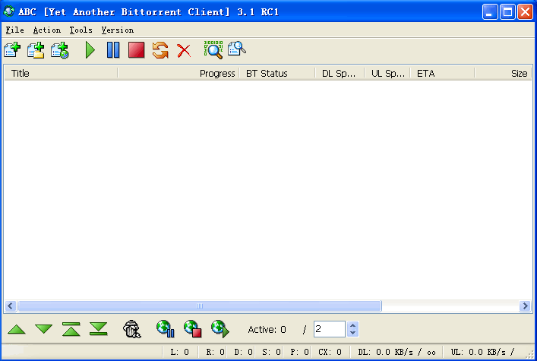Resume torrent with green play icon
This screenshot has width=537, height=361.
[90, 50]
